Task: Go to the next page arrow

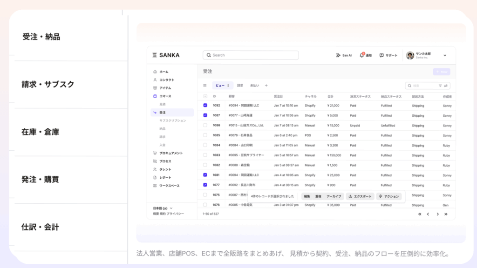Action: pyautogui.click(x=437, y=214)
